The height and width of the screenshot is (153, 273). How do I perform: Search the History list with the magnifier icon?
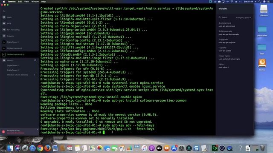pos(35,60)
